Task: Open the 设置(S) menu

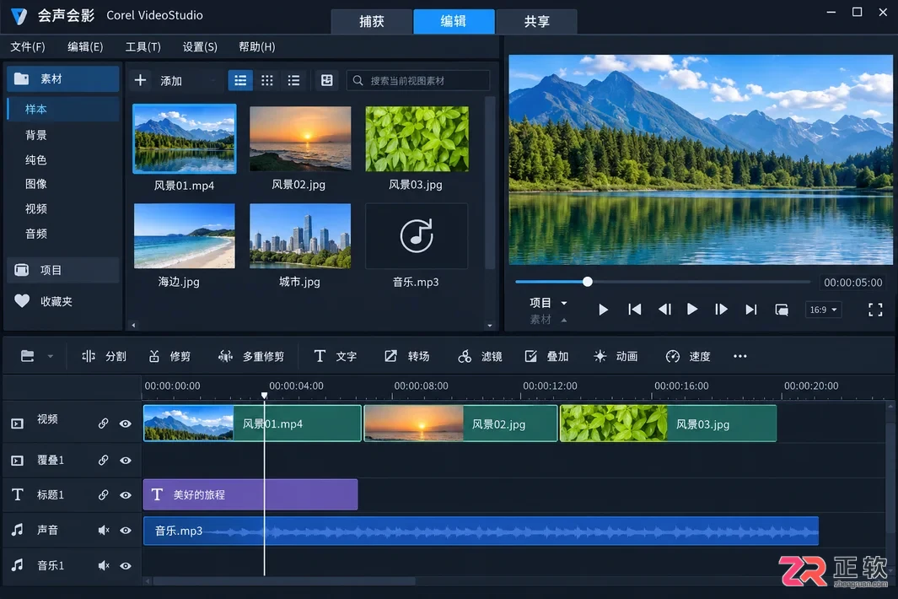Action: [200, 47]
